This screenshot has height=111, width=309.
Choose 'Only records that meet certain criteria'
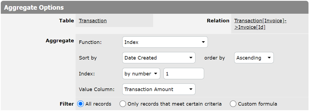click(123, 104)
